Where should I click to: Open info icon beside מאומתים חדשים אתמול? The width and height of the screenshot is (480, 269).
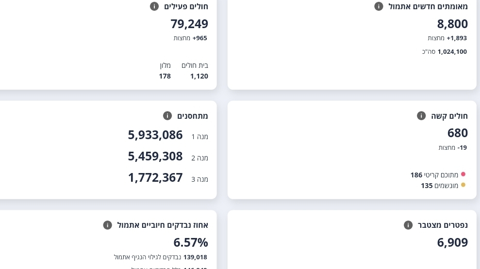tap(379, 6)
